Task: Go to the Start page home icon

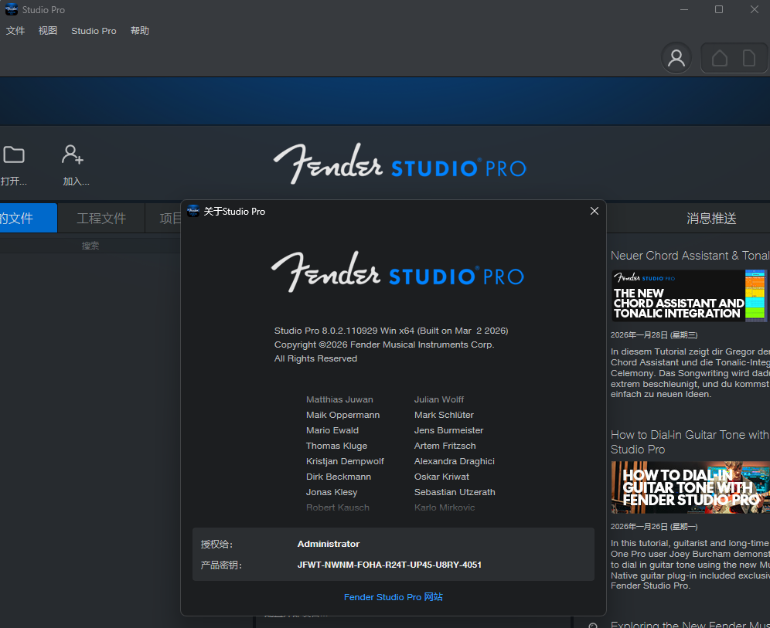Action: click(720, 58)
